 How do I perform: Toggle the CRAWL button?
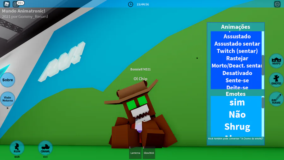[45, 148]
